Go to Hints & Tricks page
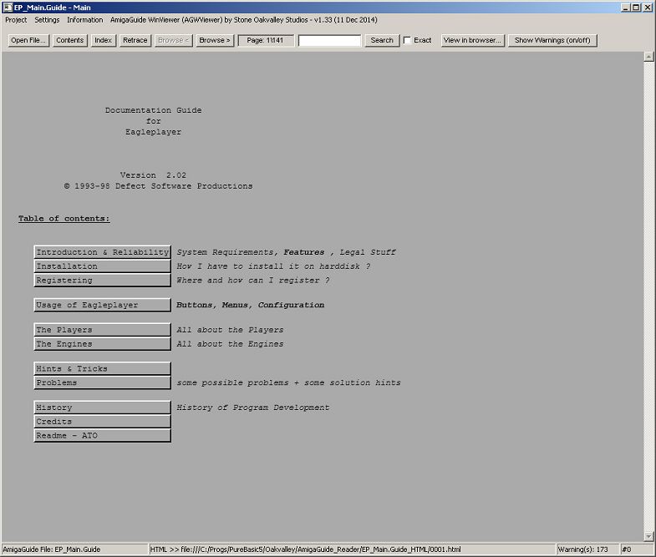The height and width of the screenshot is (557, 656). (103, 368)
